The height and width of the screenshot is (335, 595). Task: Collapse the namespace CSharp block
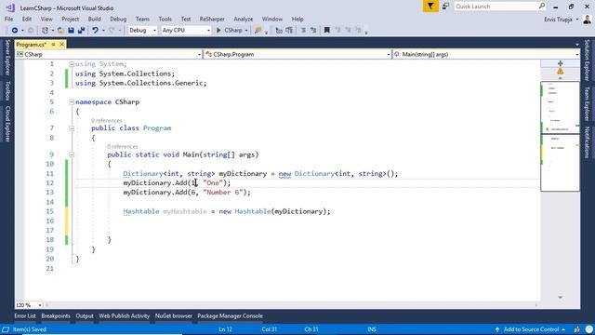[x=72, y=102]
